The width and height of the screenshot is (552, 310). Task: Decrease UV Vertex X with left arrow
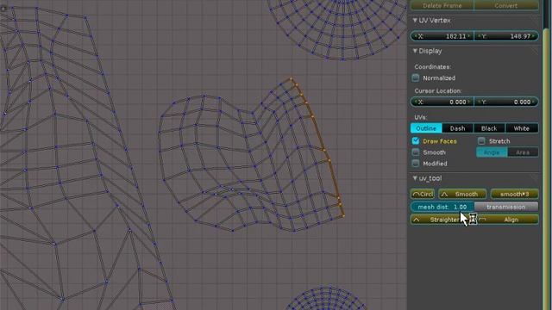[x=416, y=36]
